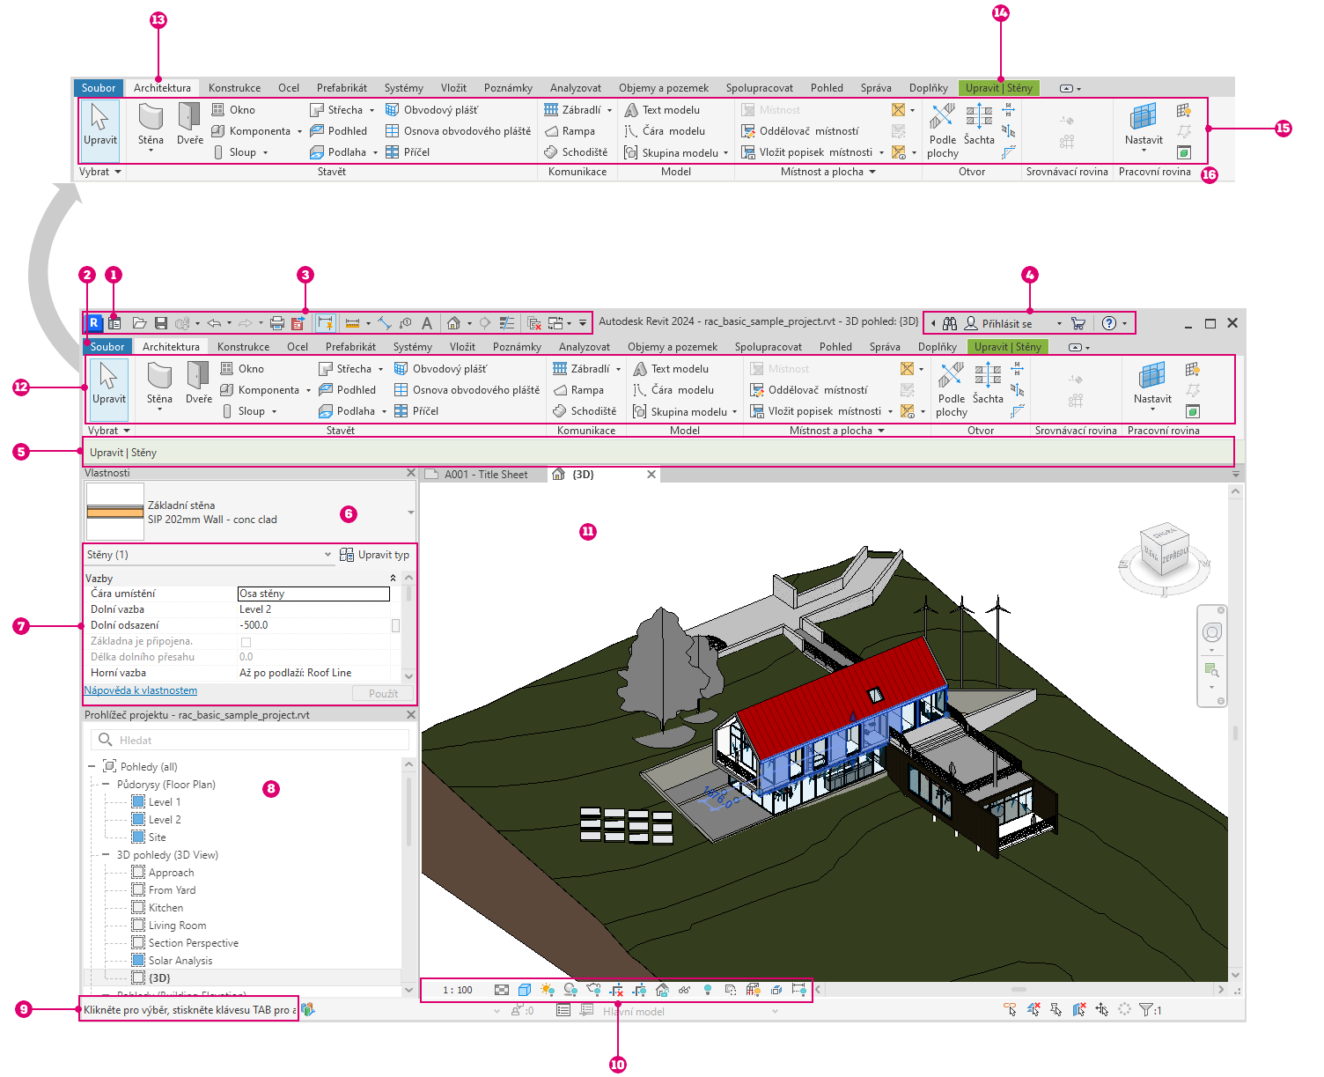Click the binoculars search icon

click(950, 323)
